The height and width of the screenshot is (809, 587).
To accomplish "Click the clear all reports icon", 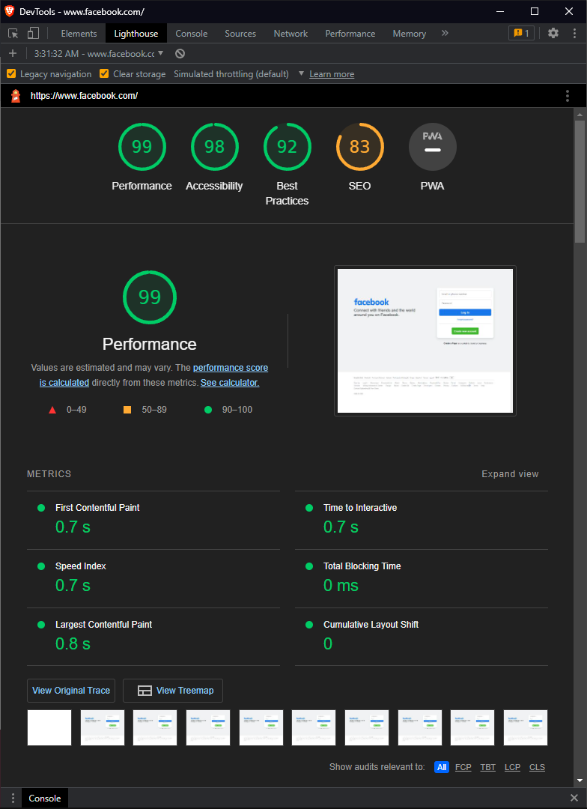I will 180,54.
